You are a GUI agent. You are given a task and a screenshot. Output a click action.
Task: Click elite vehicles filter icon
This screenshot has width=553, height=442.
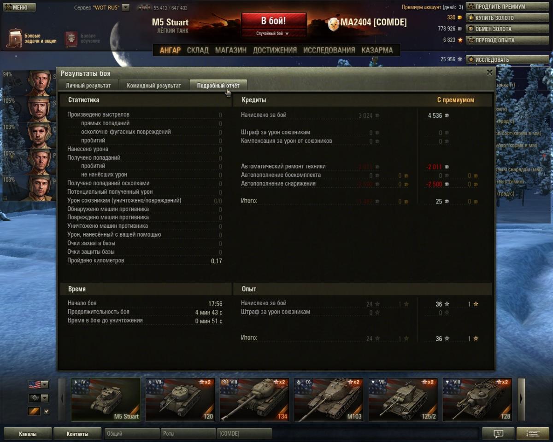pyautogui.click(x=34, y=411)
